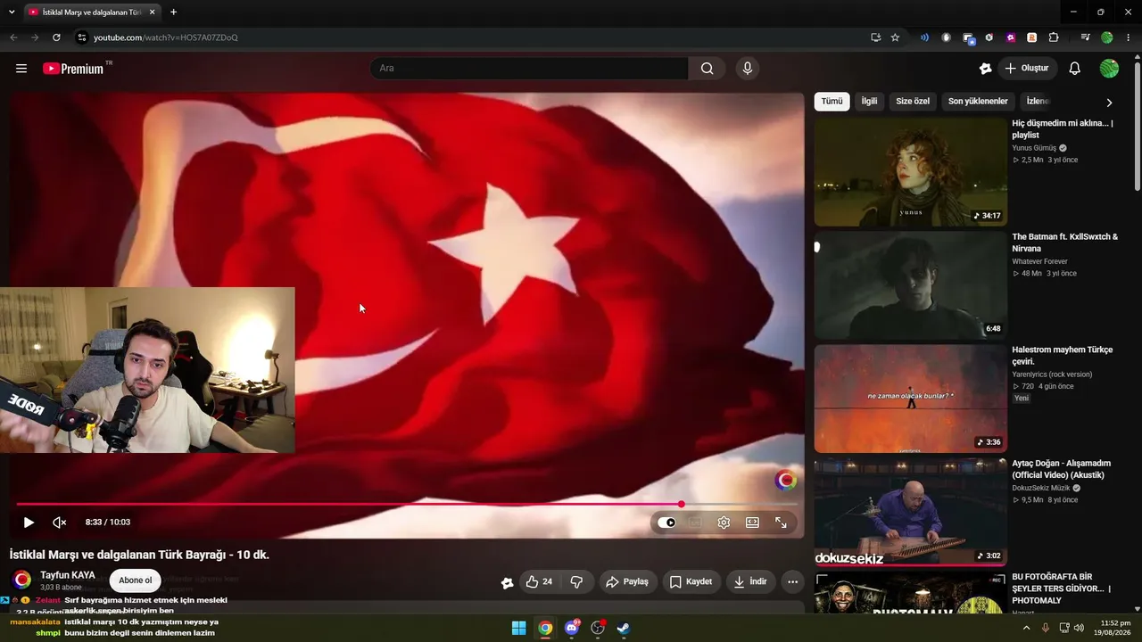Open the Aytaç Doğan - Alışamadım title
Viewport: 1142px width, 642px height.
pos(1062,469)
